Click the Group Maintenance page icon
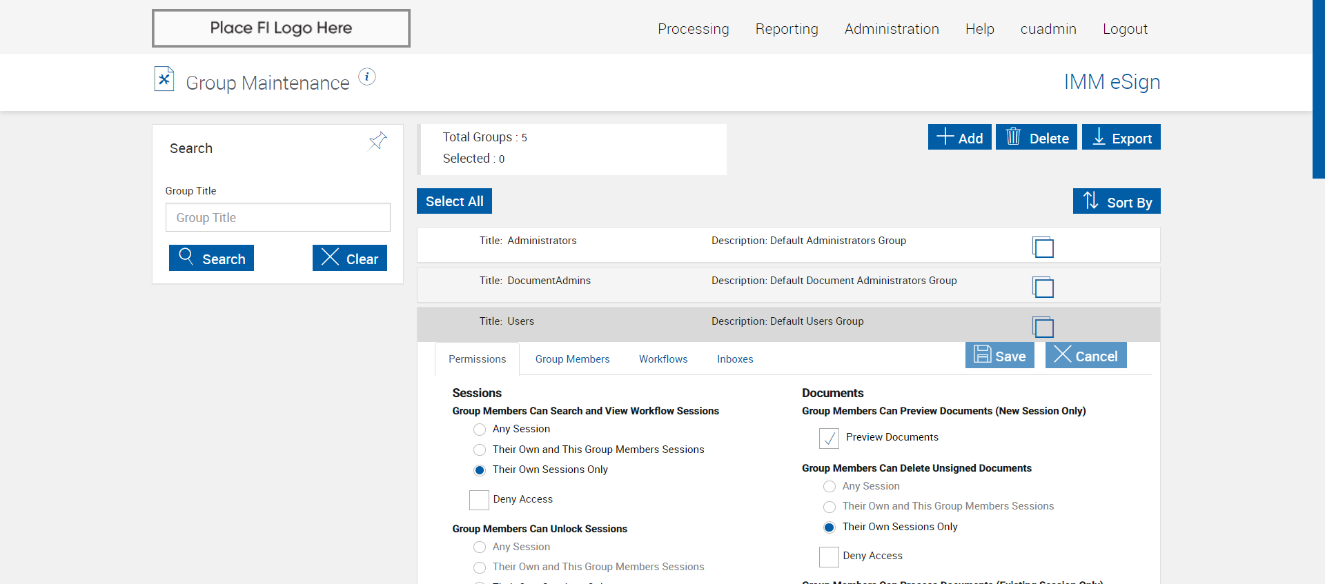Image resolution: width=1325 pixels, height=584 pixels. coord(164,79)
